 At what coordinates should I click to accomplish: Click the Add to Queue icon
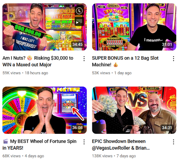click(x=79, y=22)
